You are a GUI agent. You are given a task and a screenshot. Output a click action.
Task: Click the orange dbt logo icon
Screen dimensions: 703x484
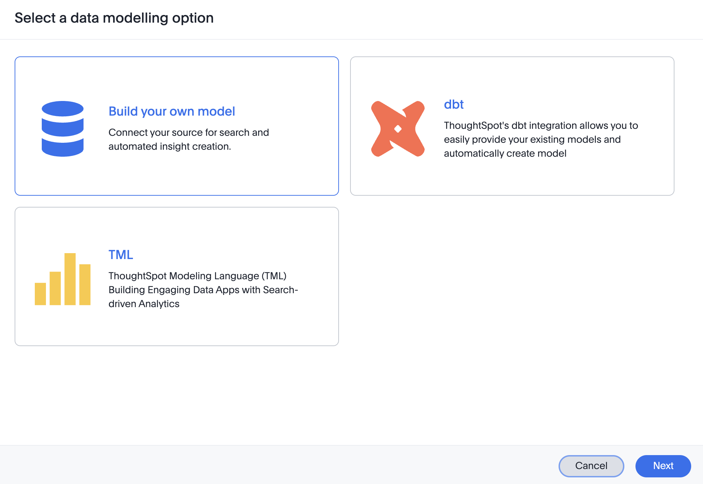(398, 129)
